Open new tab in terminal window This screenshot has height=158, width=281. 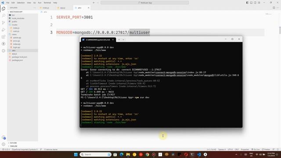(x=119, y=39)
